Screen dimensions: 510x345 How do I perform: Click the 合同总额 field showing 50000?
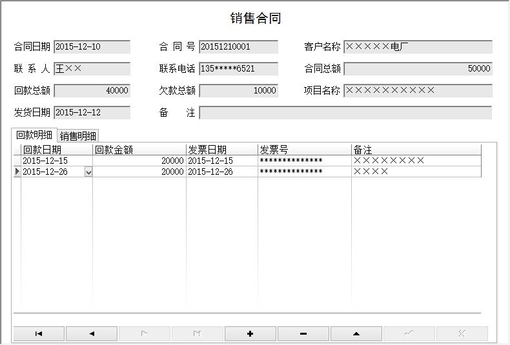pos(418,68)
